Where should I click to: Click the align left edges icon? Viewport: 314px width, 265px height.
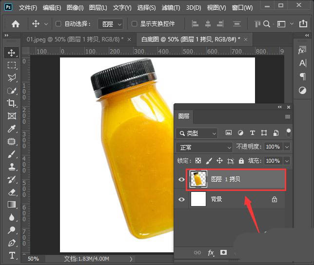195,24
